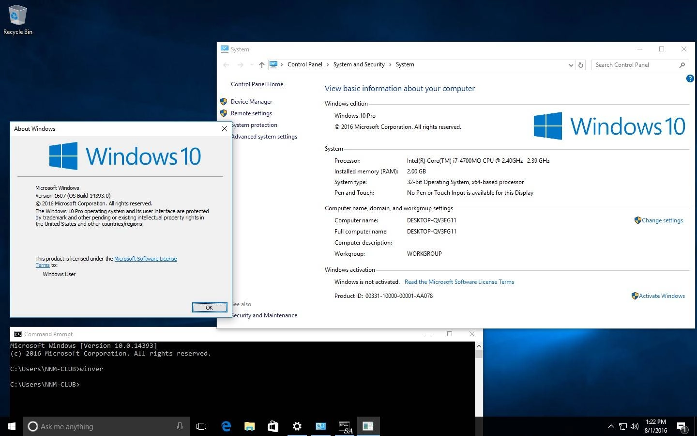Viewport: 697px width, 436px height.
Task: Click the WORKGROUP value text
Action: click(424, 254)
